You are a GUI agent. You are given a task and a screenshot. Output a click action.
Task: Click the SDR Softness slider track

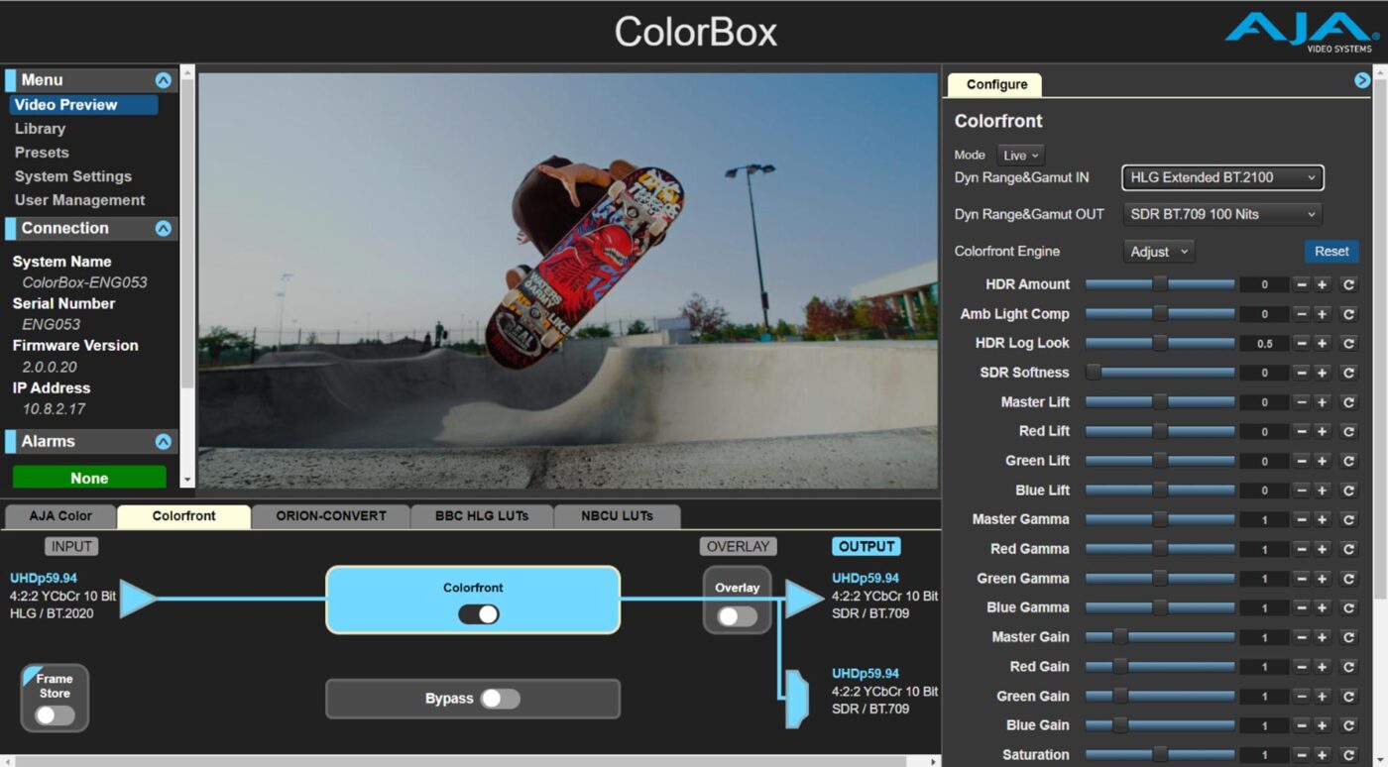1160,373
